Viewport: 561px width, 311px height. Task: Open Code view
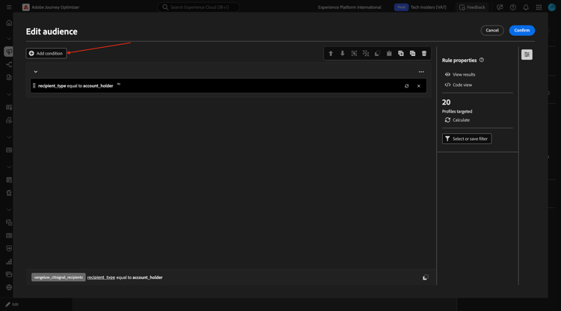pyautogui.click(x=459, y=84)
